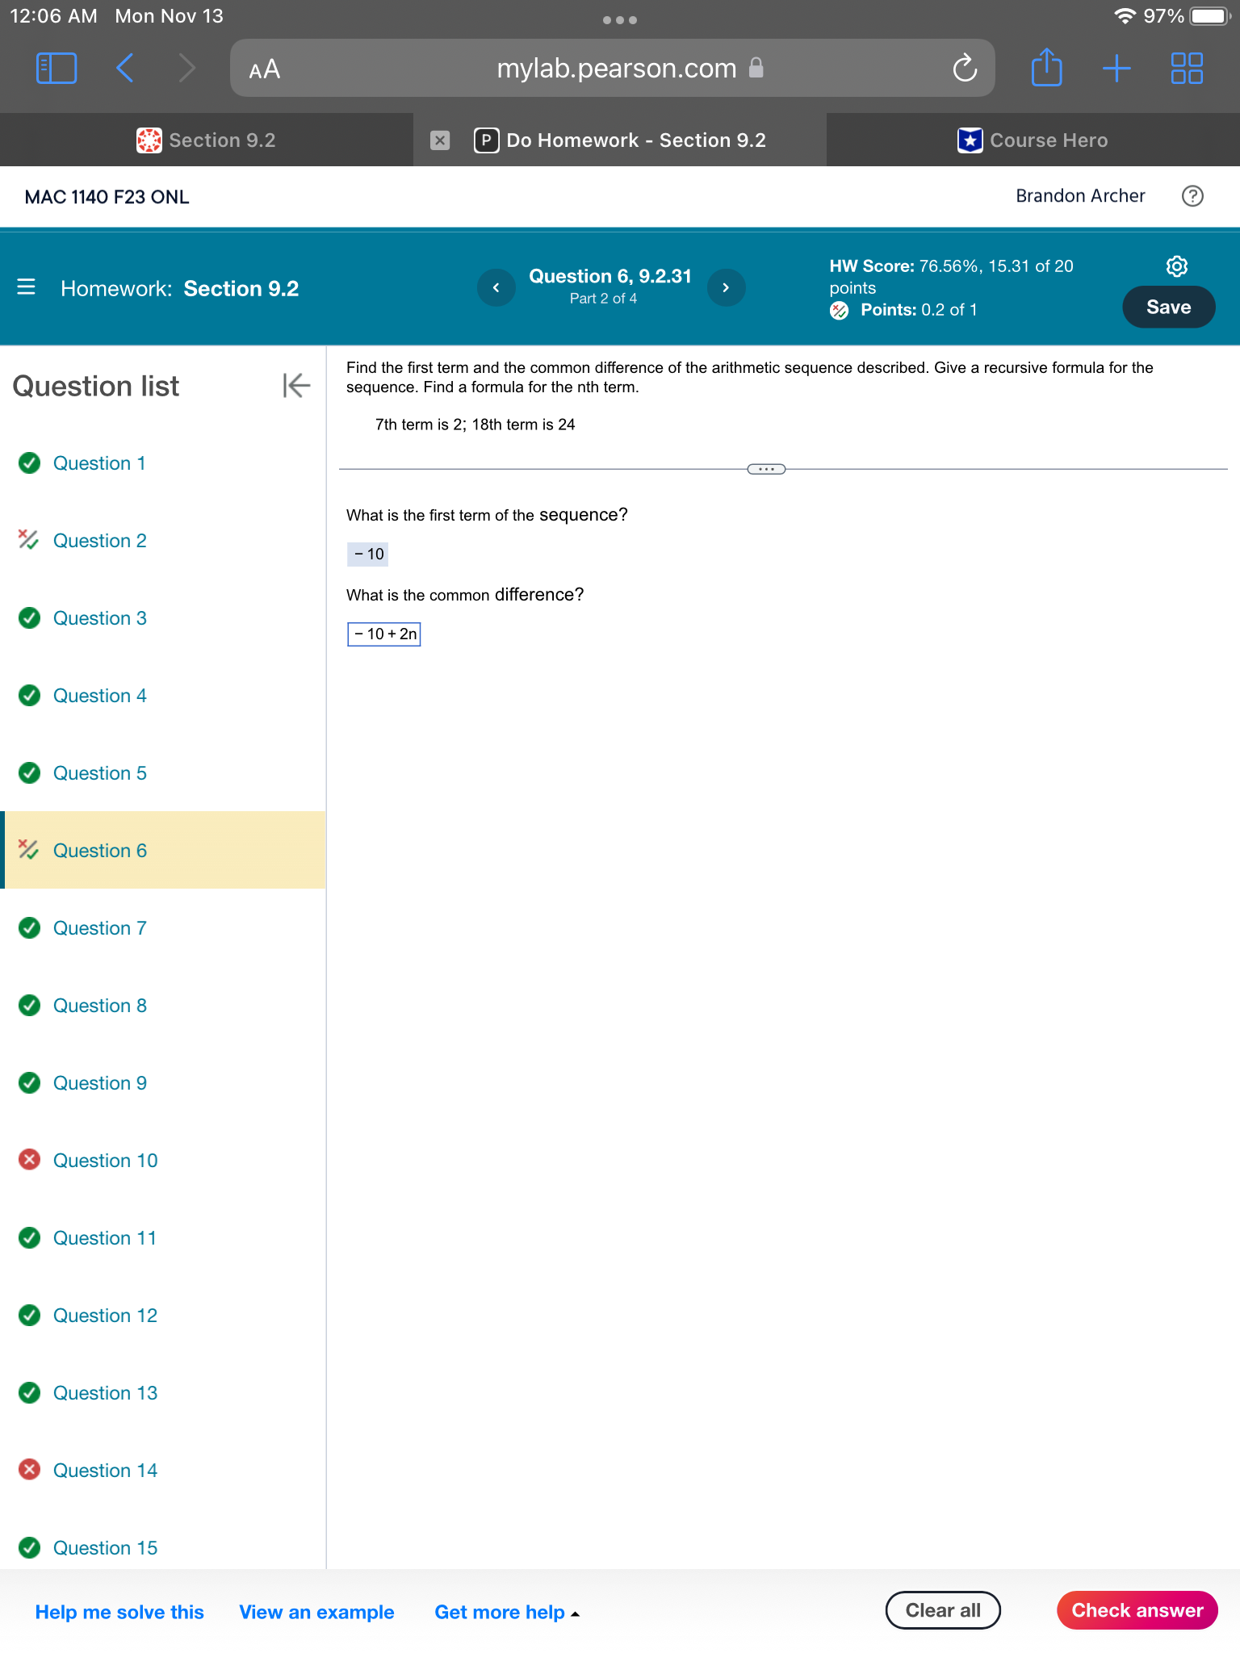Open the settings gear

point(1177,266)
